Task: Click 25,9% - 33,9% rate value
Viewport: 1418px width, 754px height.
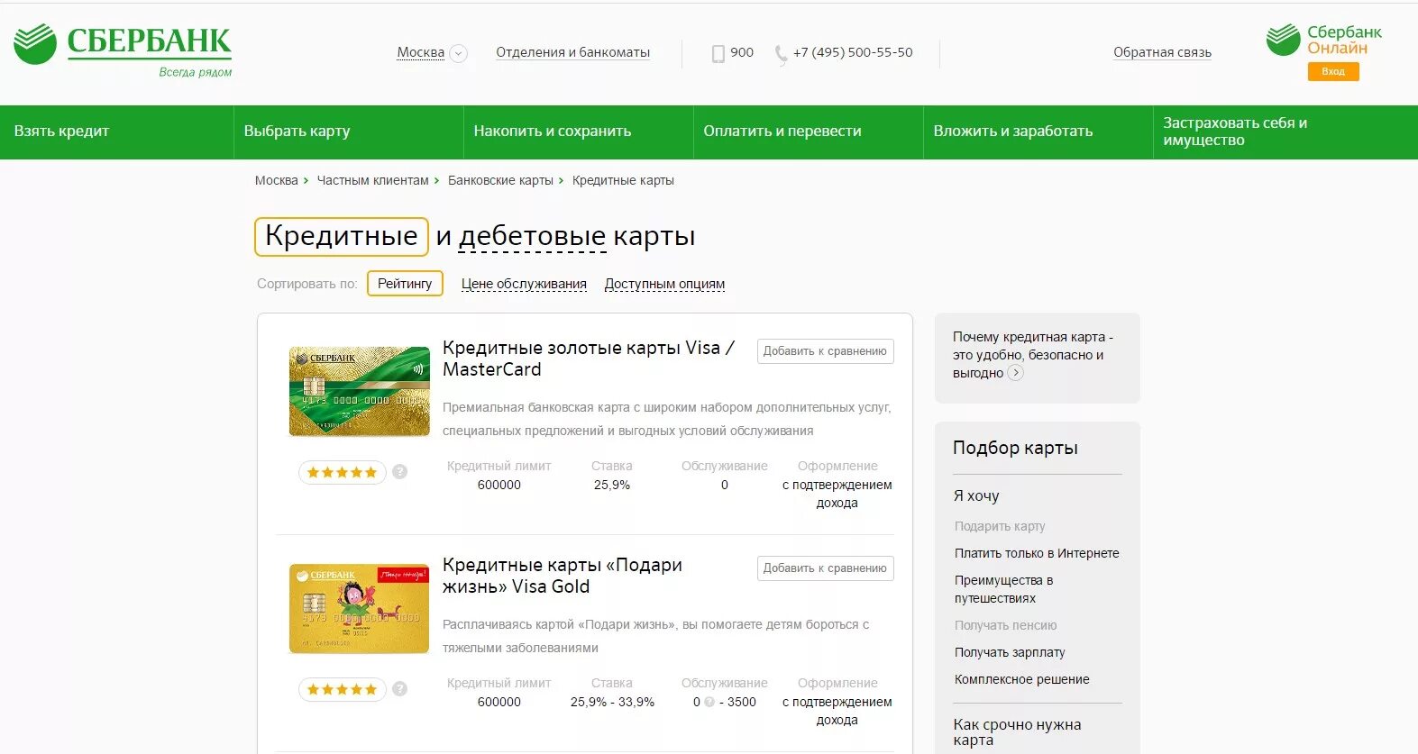Action: click(612, 702)
